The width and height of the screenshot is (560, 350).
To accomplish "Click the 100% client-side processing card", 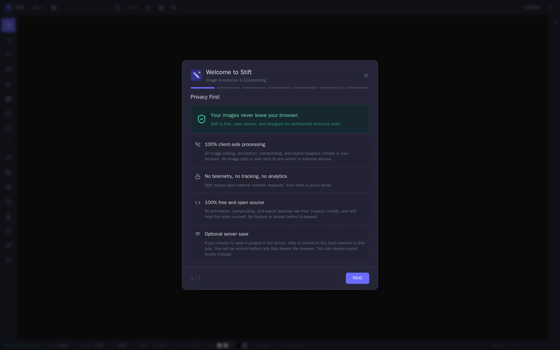I will (280, 152).
